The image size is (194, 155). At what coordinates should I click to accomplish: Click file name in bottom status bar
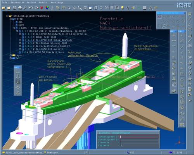(x=24, y=153)
